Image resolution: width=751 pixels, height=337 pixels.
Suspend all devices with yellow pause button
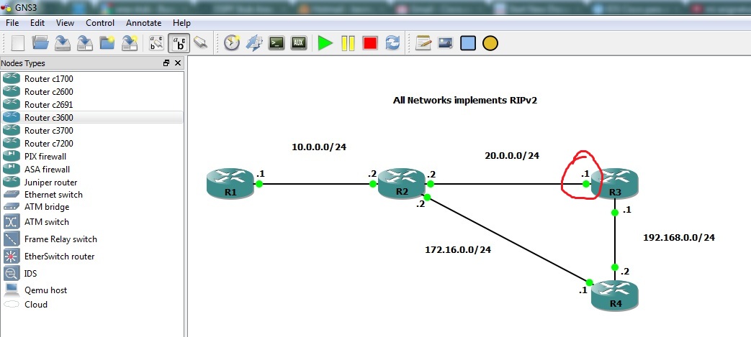(348, 43)
